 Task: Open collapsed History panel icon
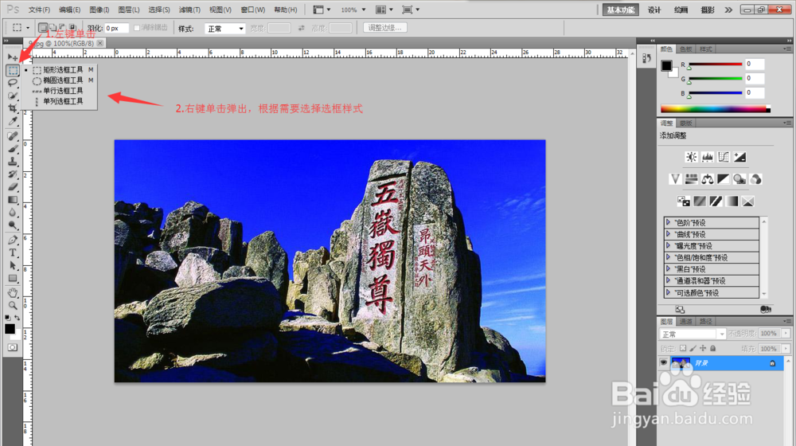pos(646,58)
